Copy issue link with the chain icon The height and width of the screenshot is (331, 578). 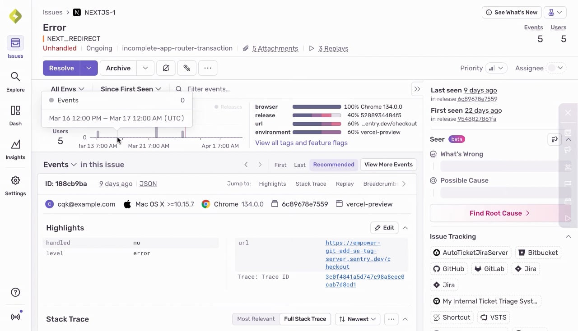point(187,68)
